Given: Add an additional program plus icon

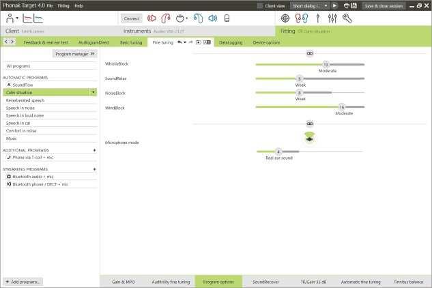Looking at the screenshot, I should point(94,150).
